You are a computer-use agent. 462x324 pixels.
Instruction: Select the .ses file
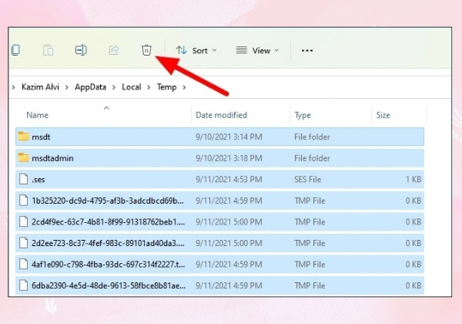pos(219,179)
